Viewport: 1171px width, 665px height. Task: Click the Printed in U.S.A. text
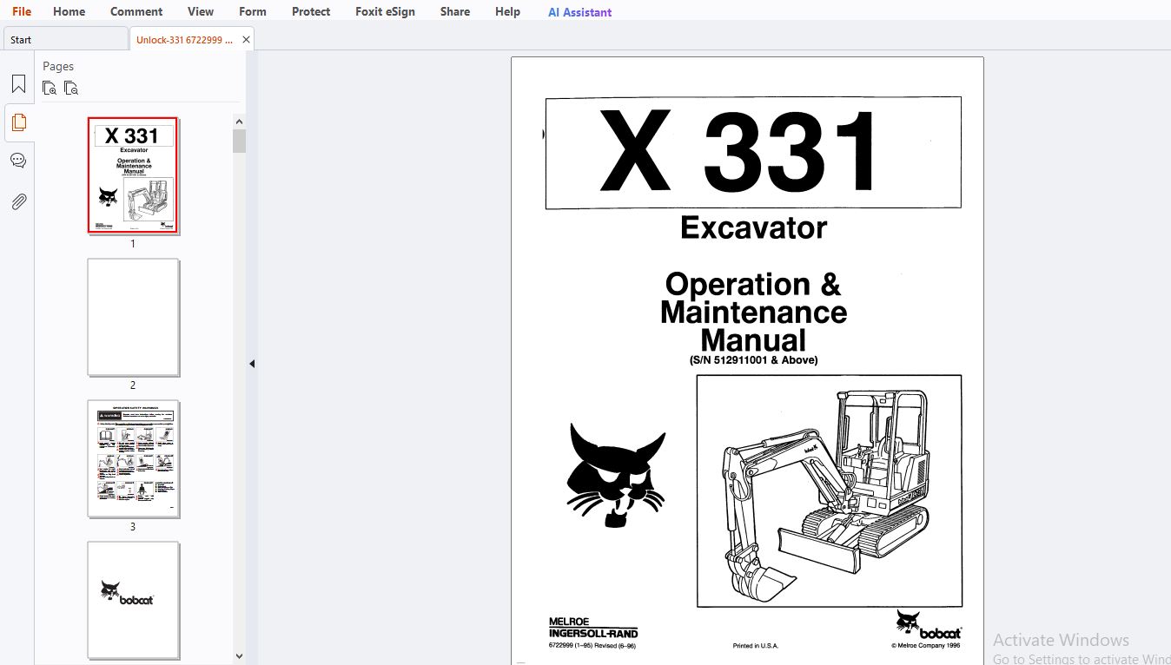[756, 646]
